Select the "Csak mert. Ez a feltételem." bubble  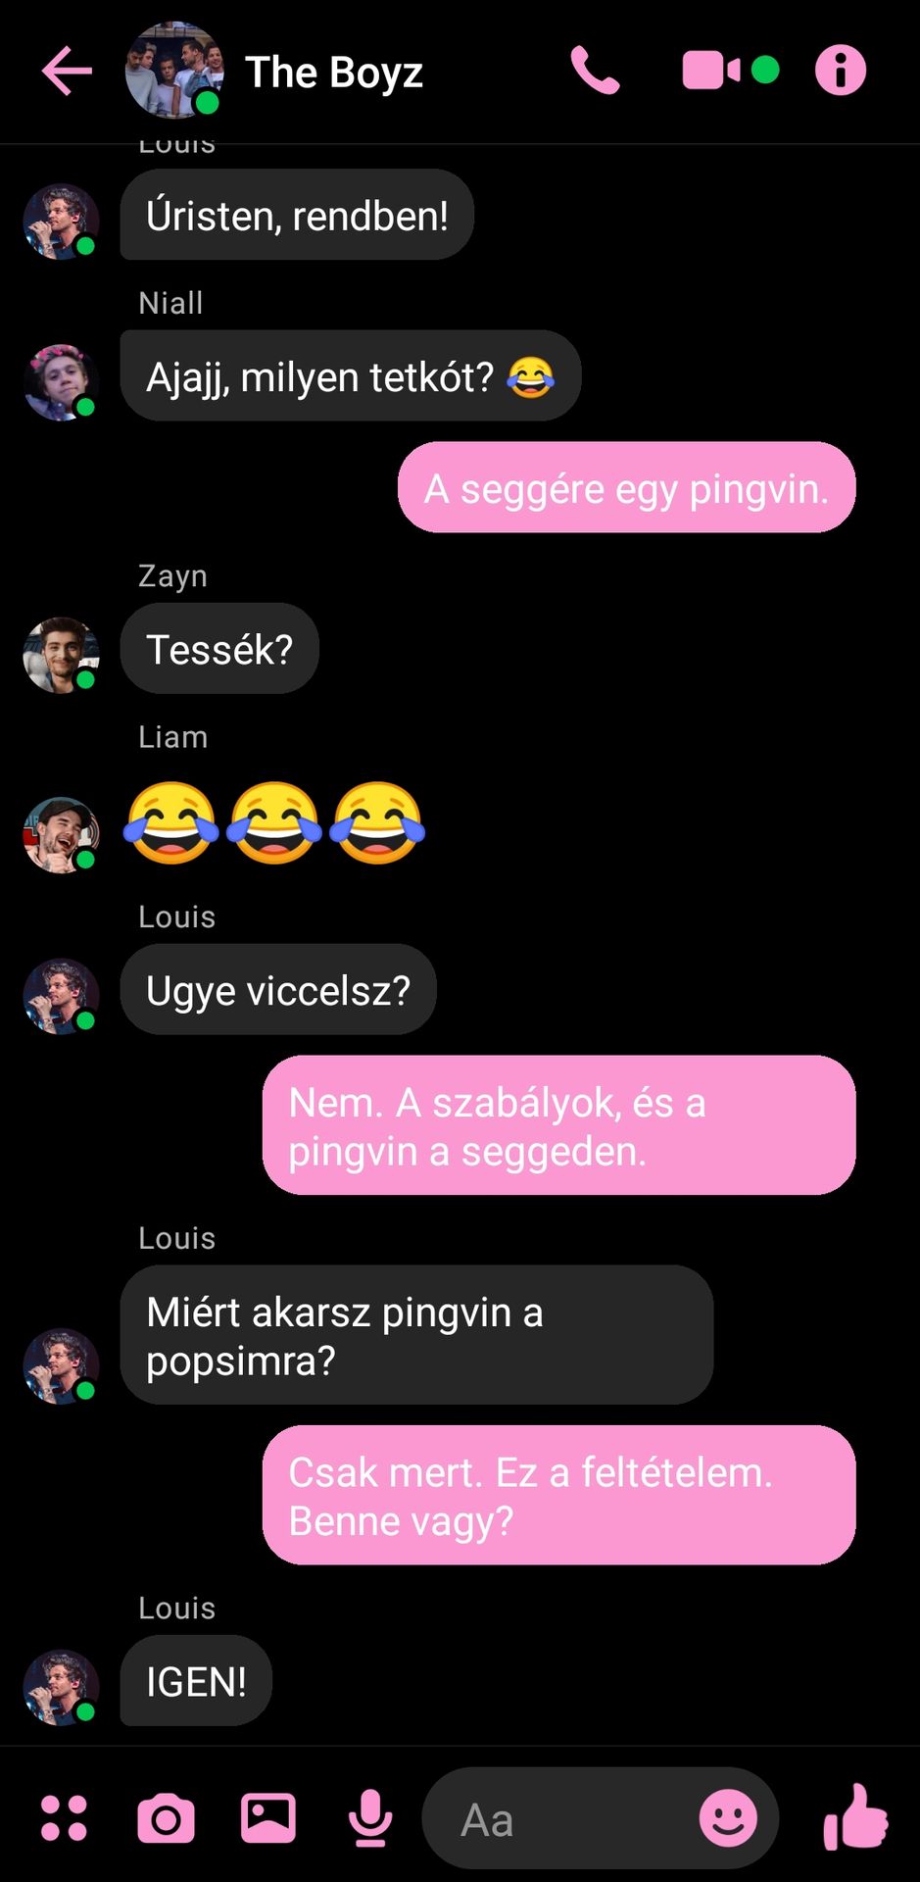[x=559, y=1495]
